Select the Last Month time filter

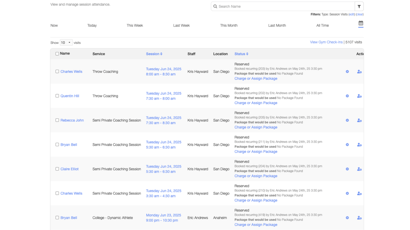[x=277, y=25]
